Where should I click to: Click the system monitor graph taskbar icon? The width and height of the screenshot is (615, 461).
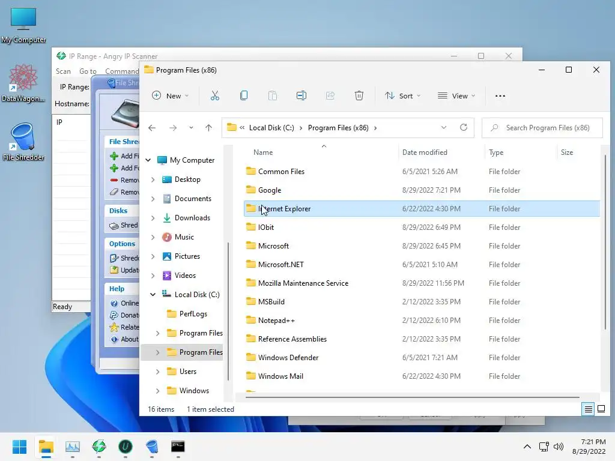point(73,447)
